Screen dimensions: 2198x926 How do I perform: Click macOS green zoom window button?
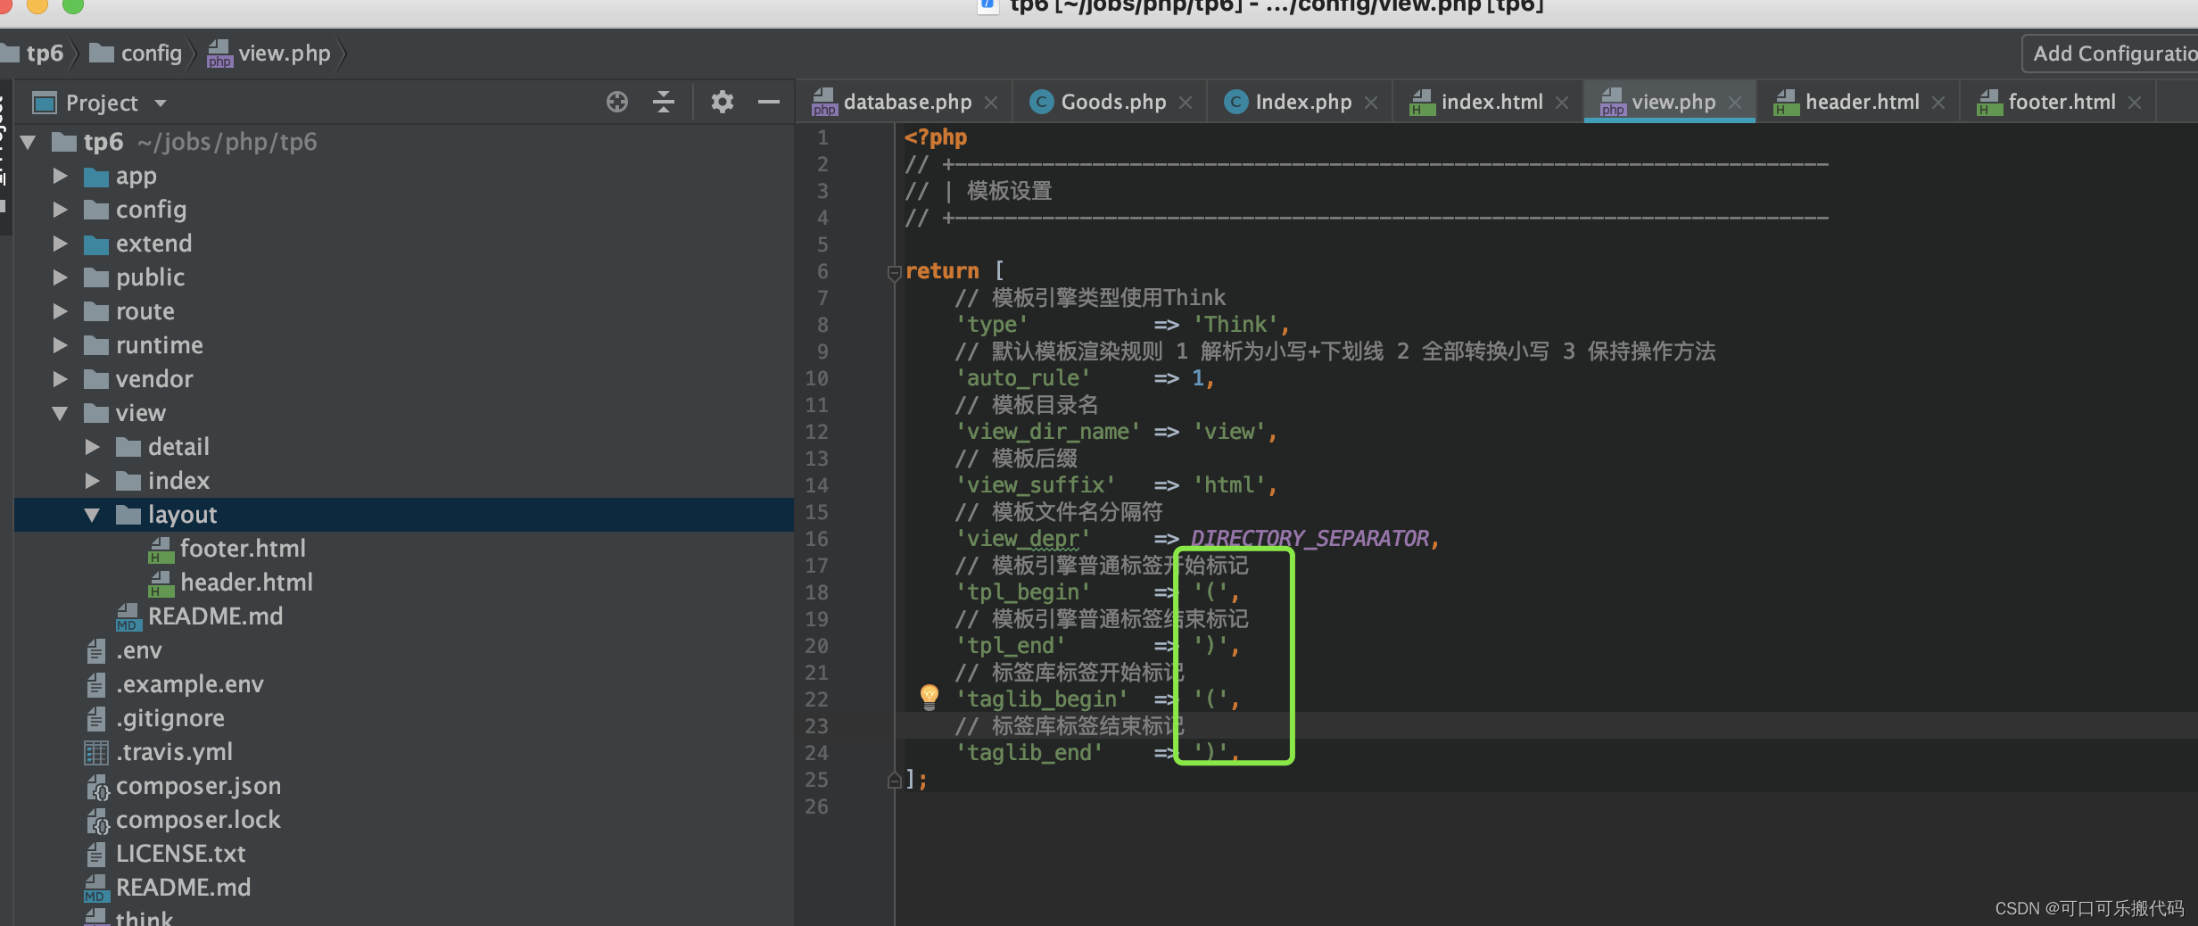73,5
